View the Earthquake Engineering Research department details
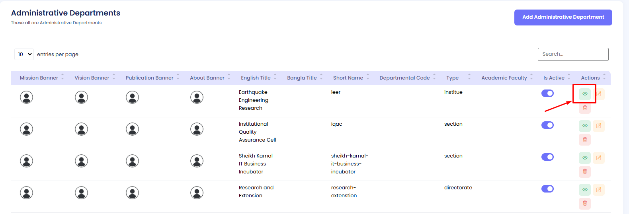The height and width of the screenshot is (214, 629). click(x=584, y=94)
